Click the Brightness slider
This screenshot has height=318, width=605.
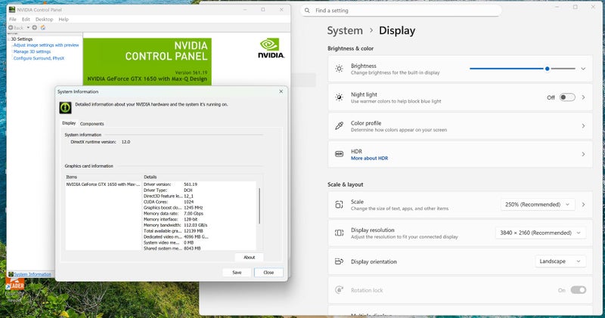tap(523, 69)
